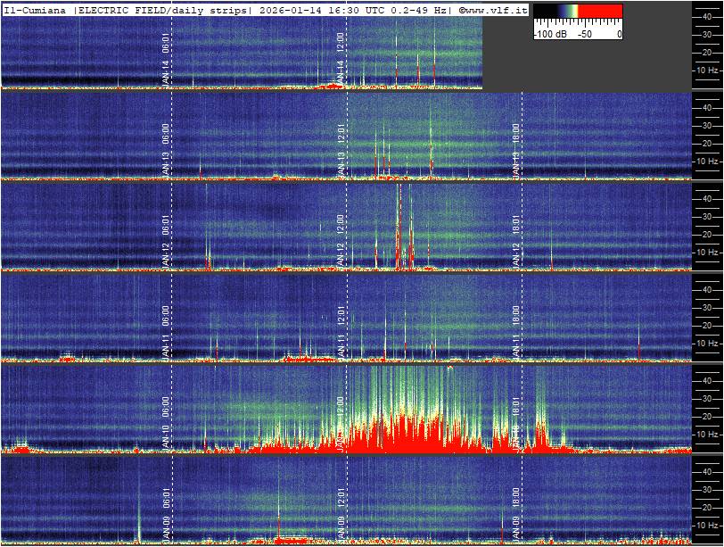The width and height of the screenshot is (724, 547).
Task: Click the 10 Hz label on JAN 14 strip
Action: (707, 70)
